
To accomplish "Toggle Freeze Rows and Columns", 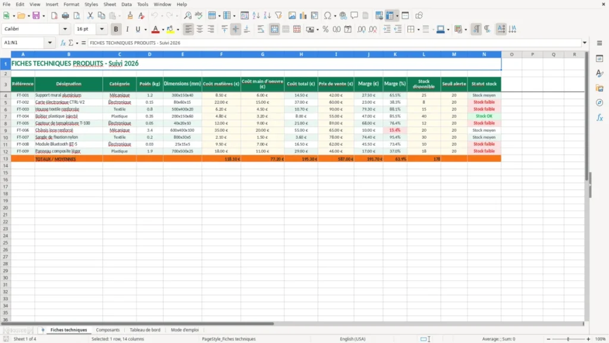I will tap(390, 15).
